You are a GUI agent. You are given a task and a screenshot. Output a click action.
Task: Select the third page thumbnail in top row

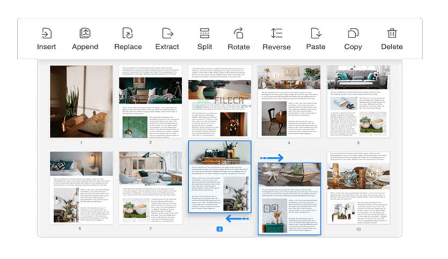click(220, 102)
